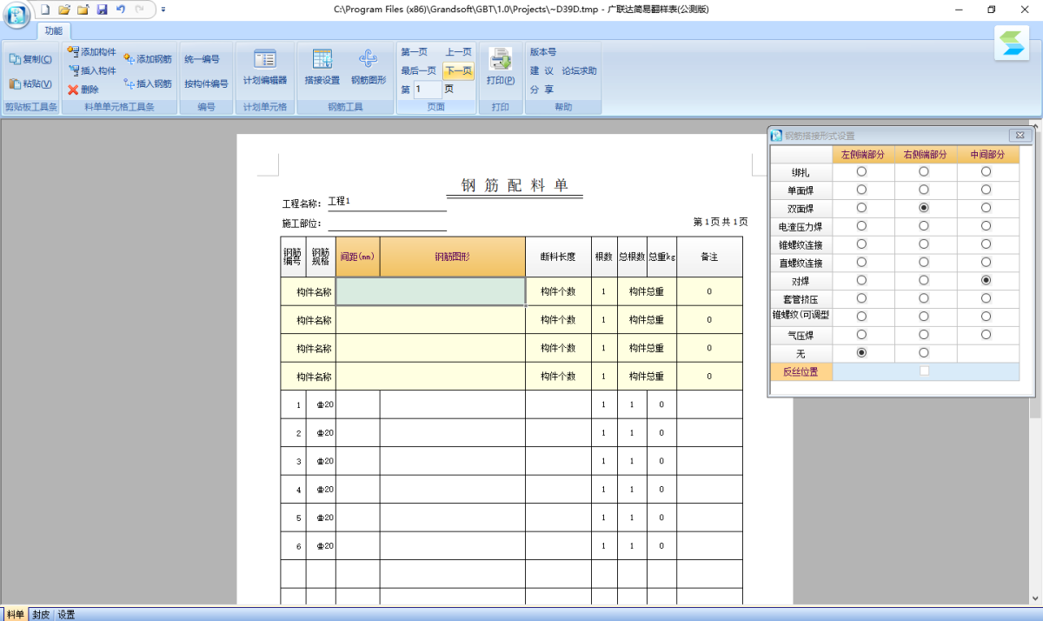The height and width of the screenshot is (621, 1043).
Task: Click the 粘贴 paste icon
Action: (x=29, y=86)
